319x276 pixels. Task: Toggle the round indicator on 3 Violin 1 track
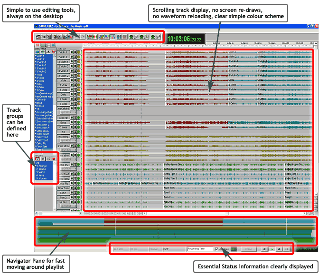[x=78, y=71]
